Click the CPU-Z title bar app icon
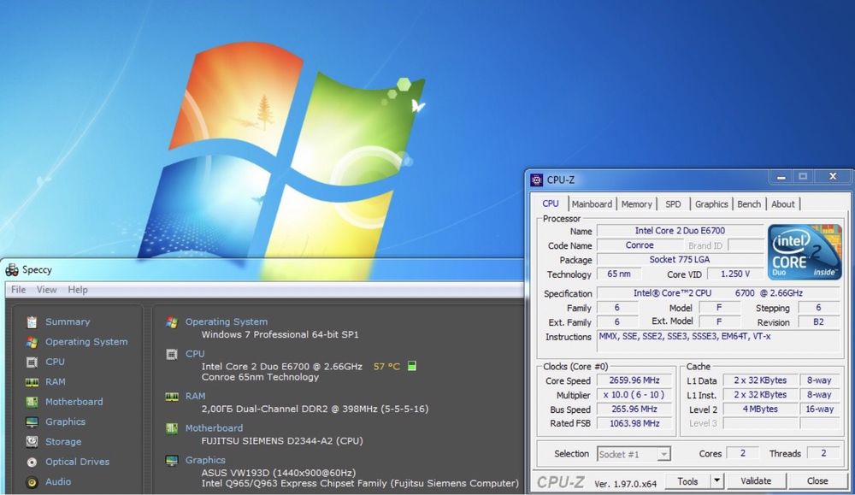 (537, 180)
